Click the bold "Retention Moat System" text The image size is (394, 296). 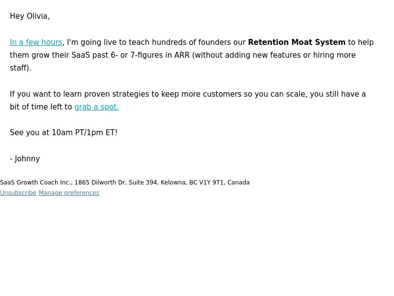pyautogui.click(x=296, y=42)
